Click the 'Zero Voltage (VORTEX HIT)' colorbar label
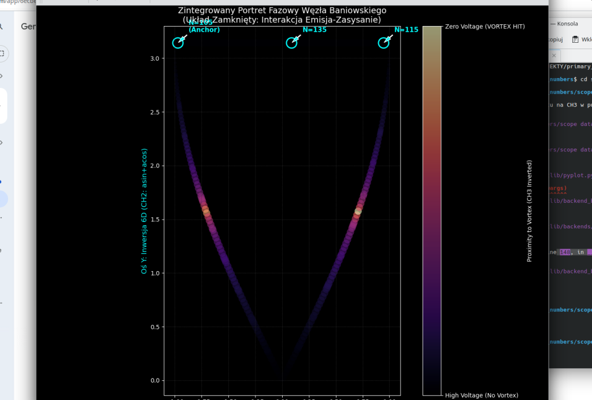 click(484, 27)
